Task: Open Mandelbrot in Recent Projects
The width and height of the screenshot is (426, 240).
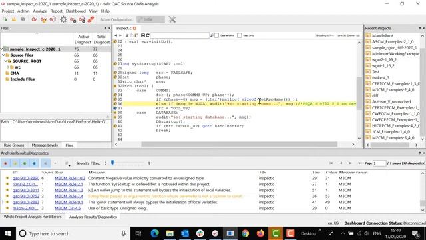Action: [x=383, y=35]
